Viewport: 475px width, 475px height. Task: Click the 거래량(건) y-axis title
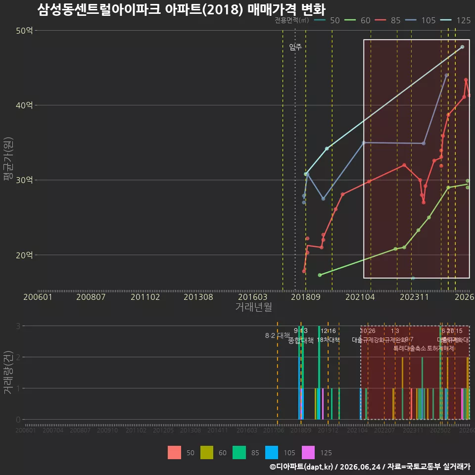click(8, 372)
